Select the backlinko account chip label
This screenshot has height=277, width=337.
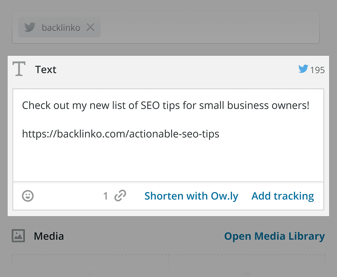[x=61, y=28]
